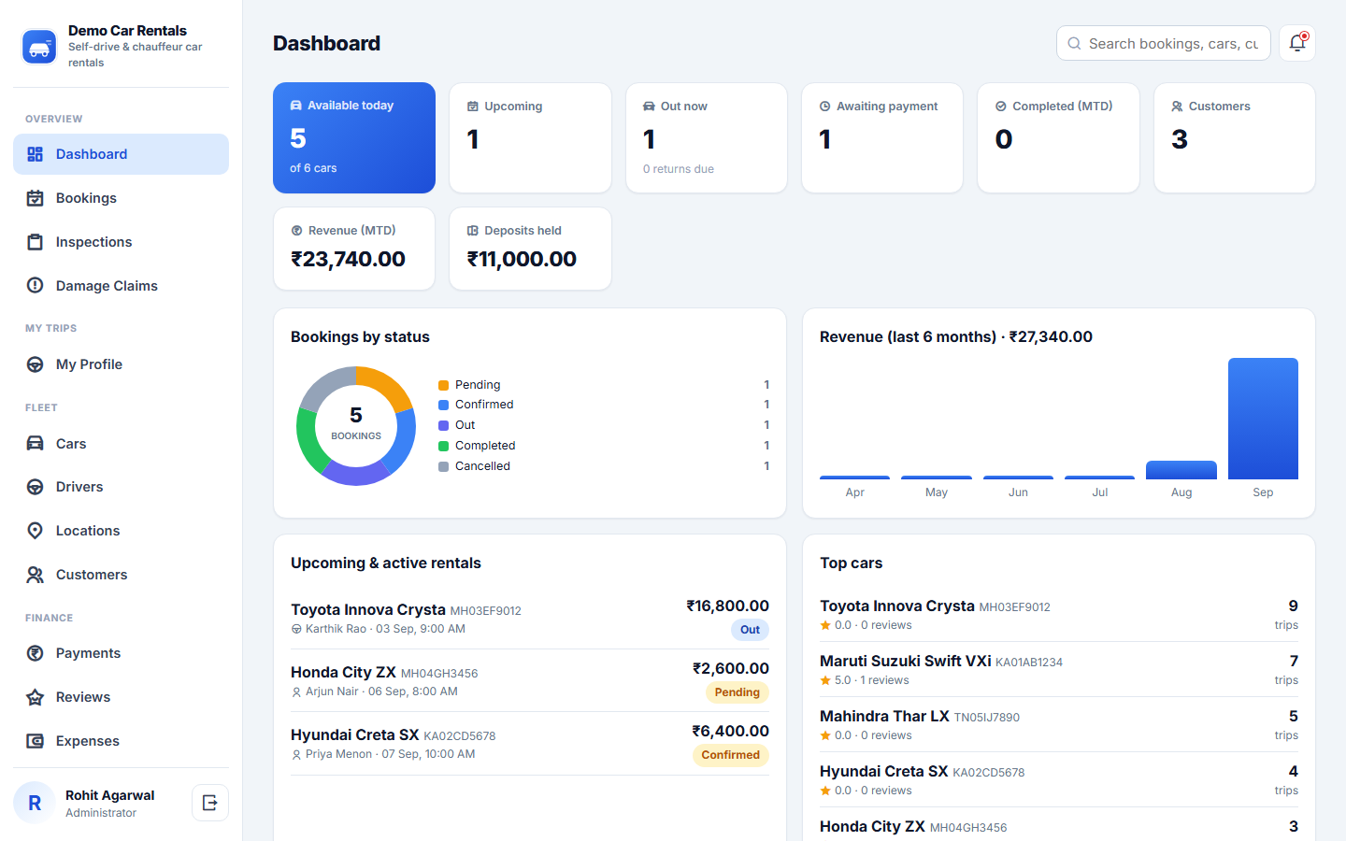Open the Bookings menu item
1346x841 pixels.
(121, 198)
